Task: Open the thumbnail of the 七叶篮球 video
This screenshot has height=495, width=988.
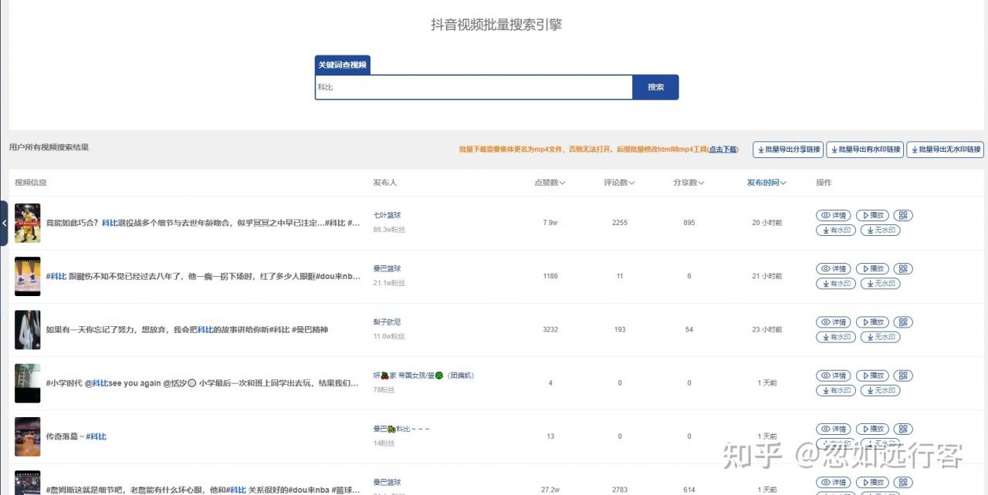Action: tap(28, 223)
